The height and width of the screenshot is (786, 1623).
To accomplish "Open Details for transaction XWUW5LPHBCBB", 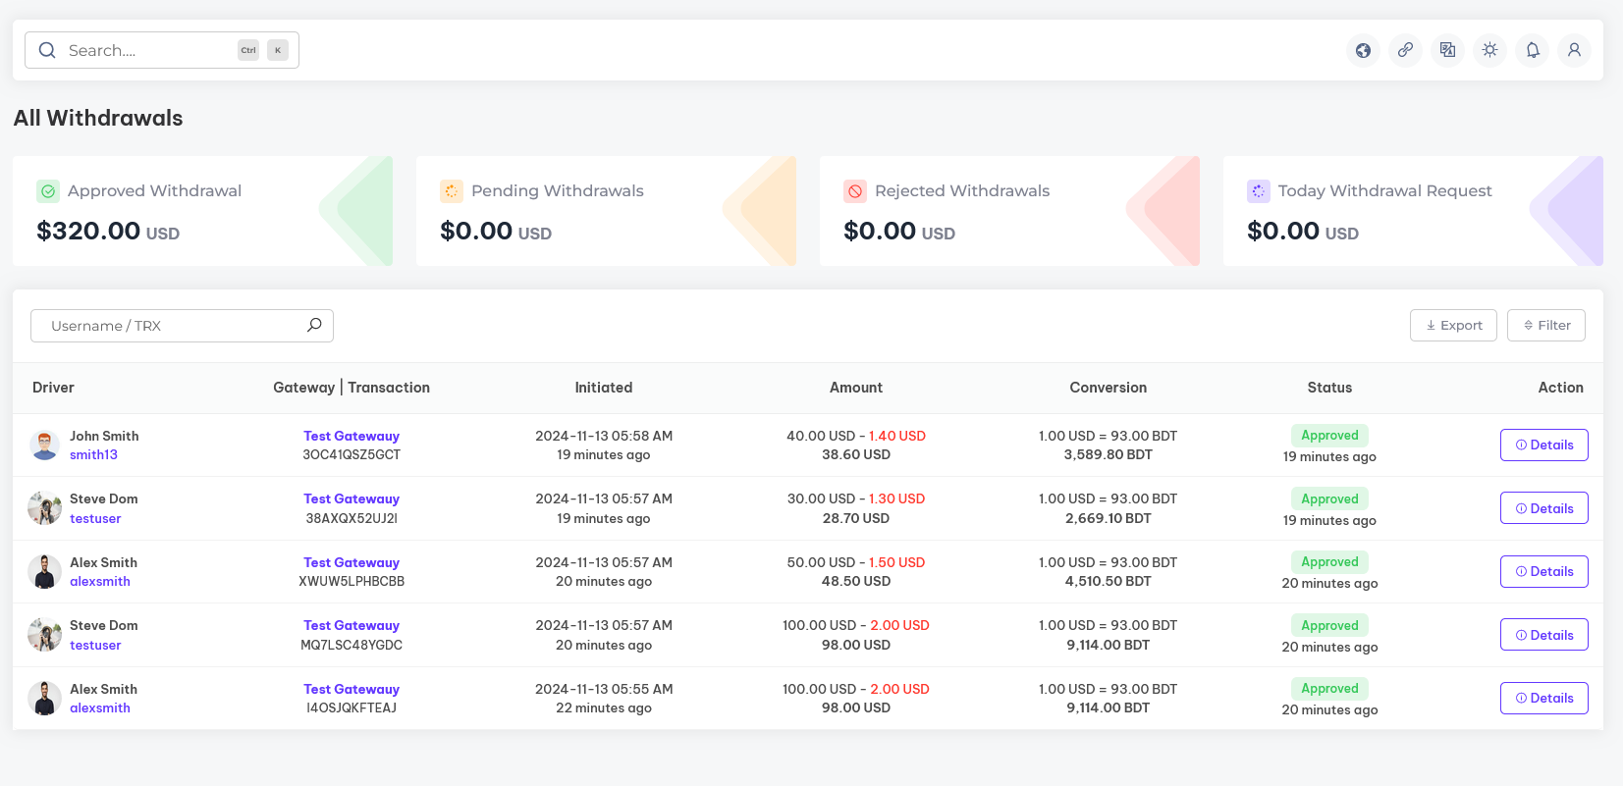I will coord(1543,572).
